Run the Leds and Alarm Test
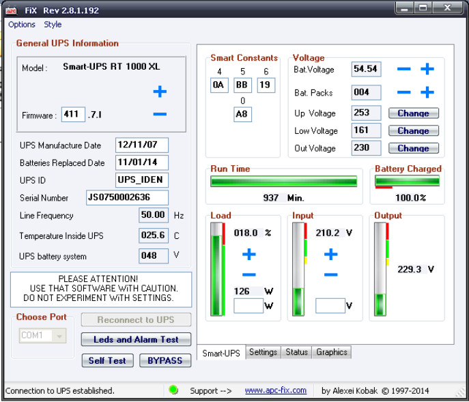Image resolution: width=469 pixels, height=402 pixels. 136,339
